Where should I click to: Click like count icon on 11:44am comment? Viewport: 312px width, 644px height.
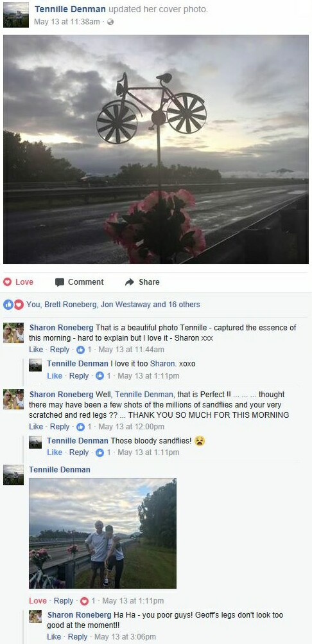click(80, 350)
